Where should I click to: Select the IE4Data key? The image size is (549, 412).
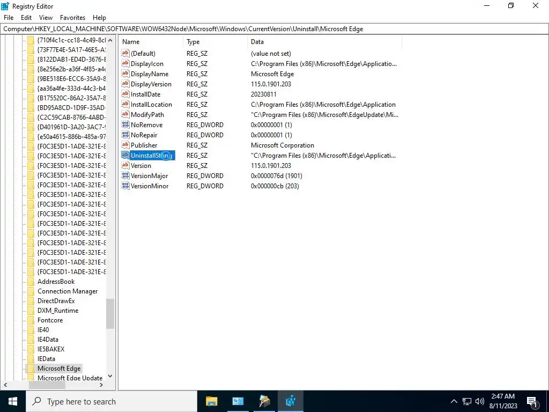click(x=48, y=339)
